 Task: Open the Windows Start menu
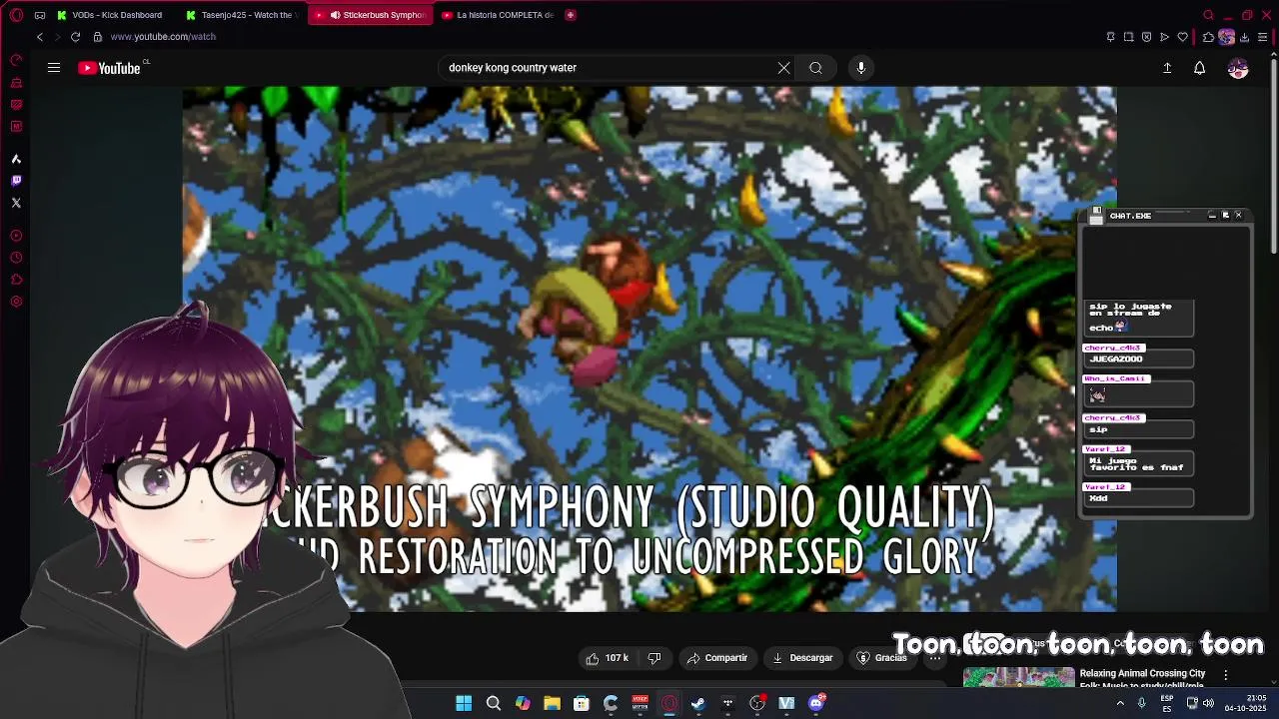pyautogui.click(x=464, y=703)
